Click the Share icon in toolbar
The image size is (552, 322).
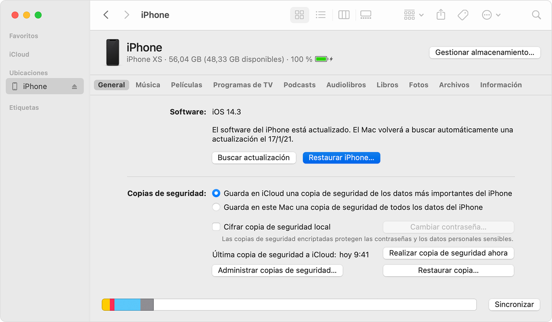click(441, 15)
